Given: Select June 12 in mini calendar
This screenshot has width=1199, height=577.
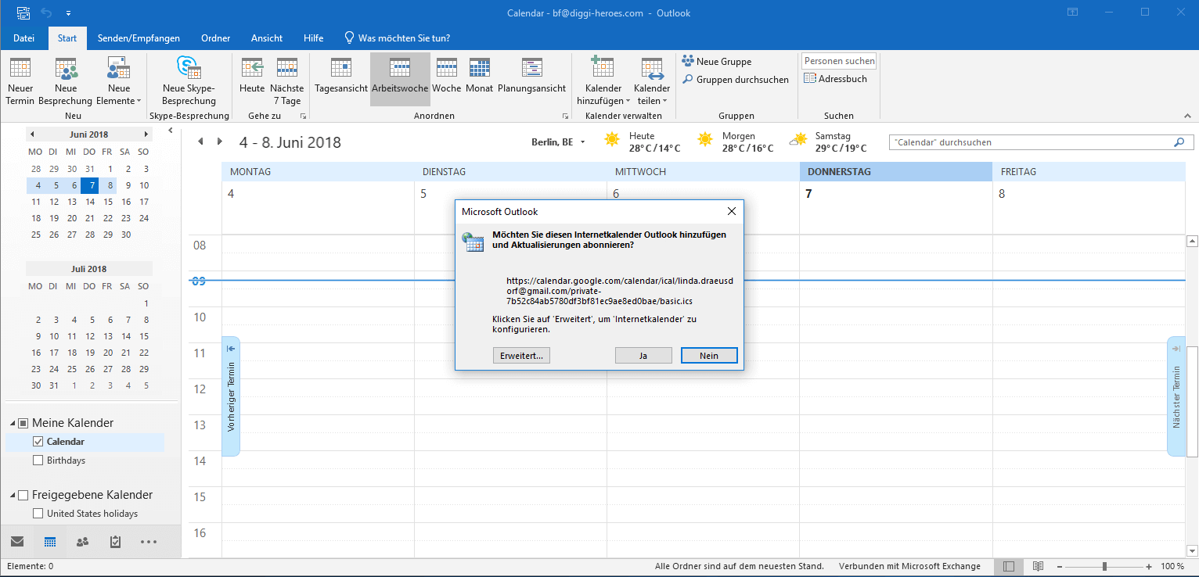Looking at the screenshot, I should click(54, 202).
